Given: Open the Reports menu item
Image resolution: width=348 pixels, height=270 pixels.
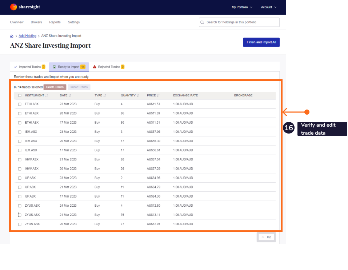Looking at the screenshot, I should 55,22.
